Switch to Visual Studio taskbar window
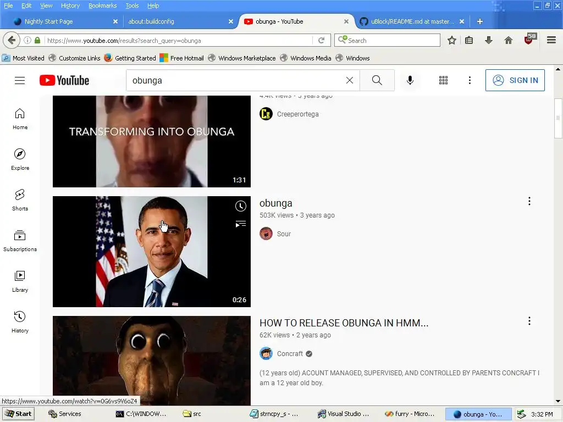The height and width of the screenshot is (422, 563). [343, 414]
